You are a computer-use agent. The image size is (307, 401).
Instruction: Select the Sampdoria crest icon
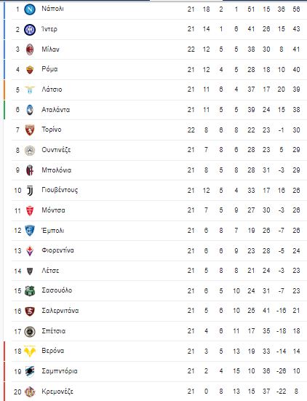(30, 371)
